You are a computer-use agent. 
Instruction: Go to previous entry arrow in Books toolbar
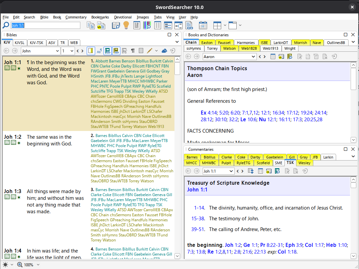(260, 56)
